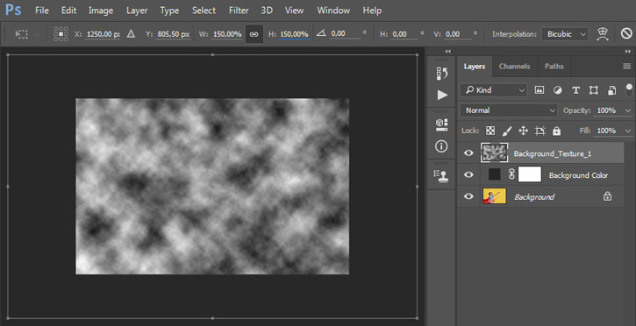Viewport: 636px width, 326px height.
Task: Click the reference point location grid
Action: coord(61,34)
